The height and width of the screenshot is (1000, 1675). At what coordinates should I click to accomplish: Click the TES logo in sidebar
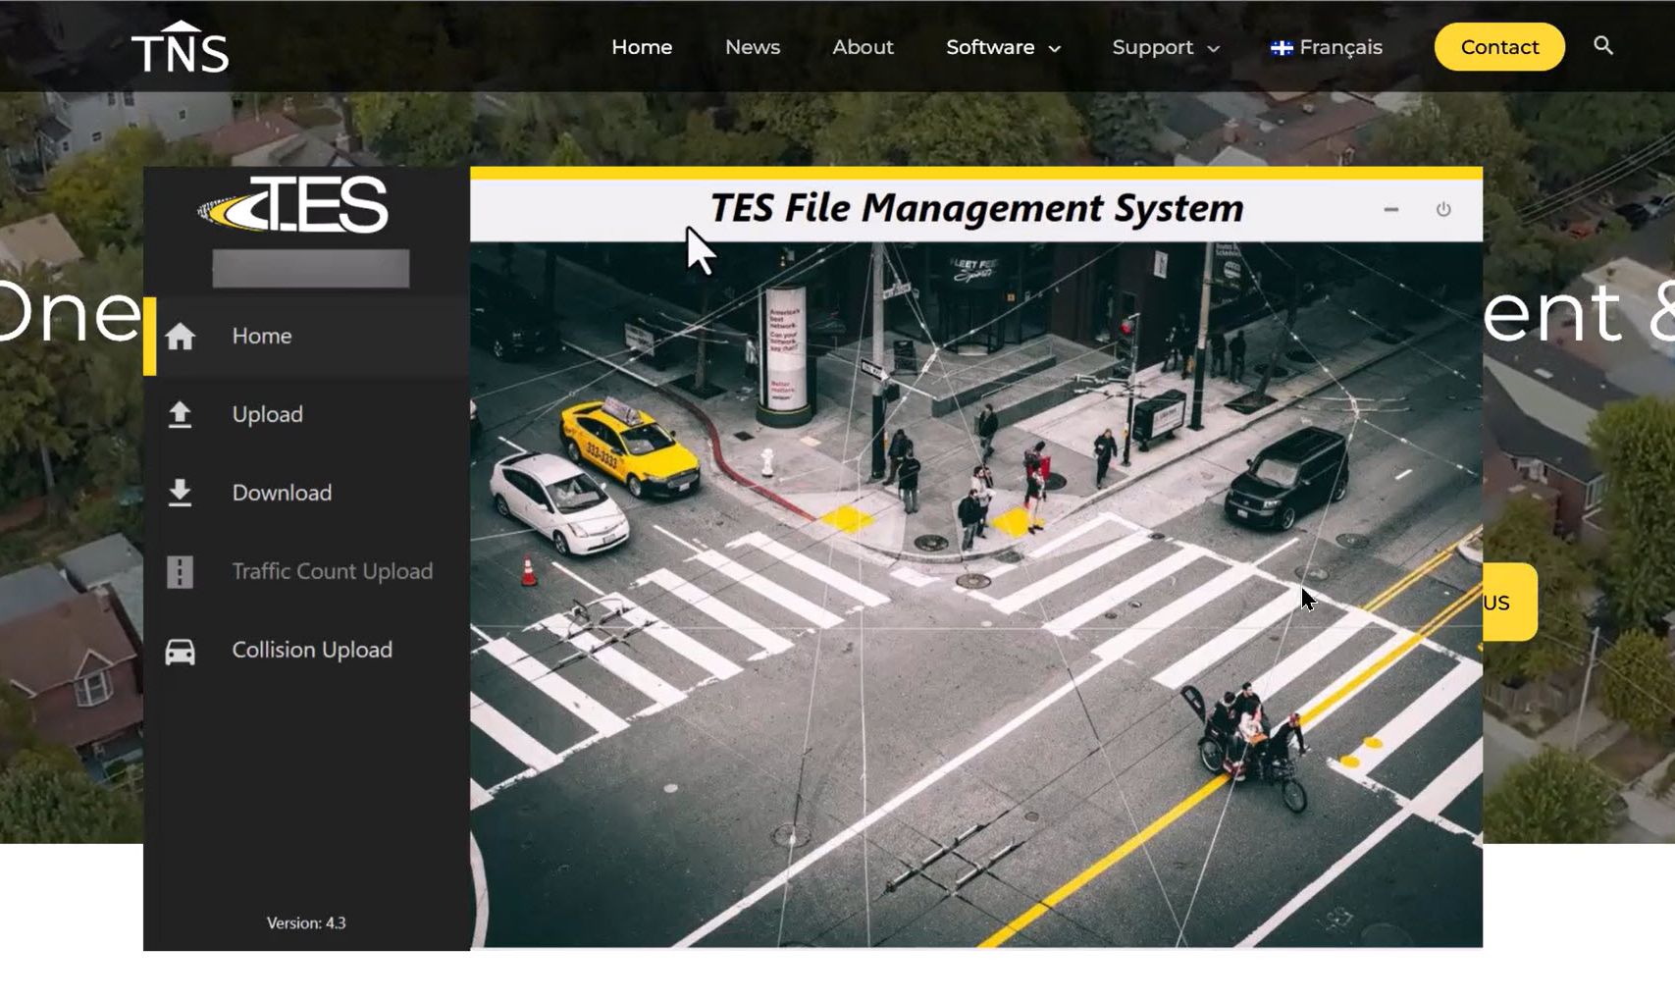point(294,205)
